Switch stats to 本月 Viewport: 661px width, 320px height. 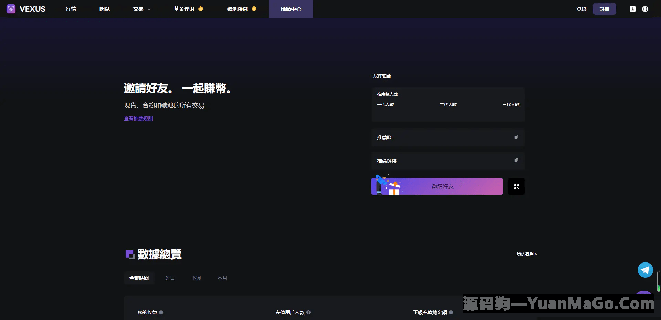222,278
